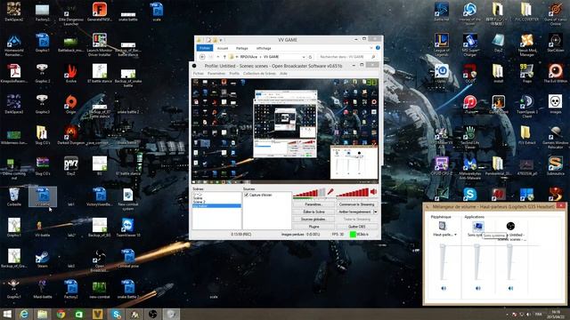Mute the microphone icon in OBS
The image size is (570, 320).
coord(330,192)
